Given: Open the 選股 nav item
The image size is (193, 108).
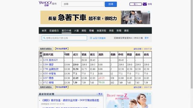Looking at the screenshot, I should click(126, 31).
